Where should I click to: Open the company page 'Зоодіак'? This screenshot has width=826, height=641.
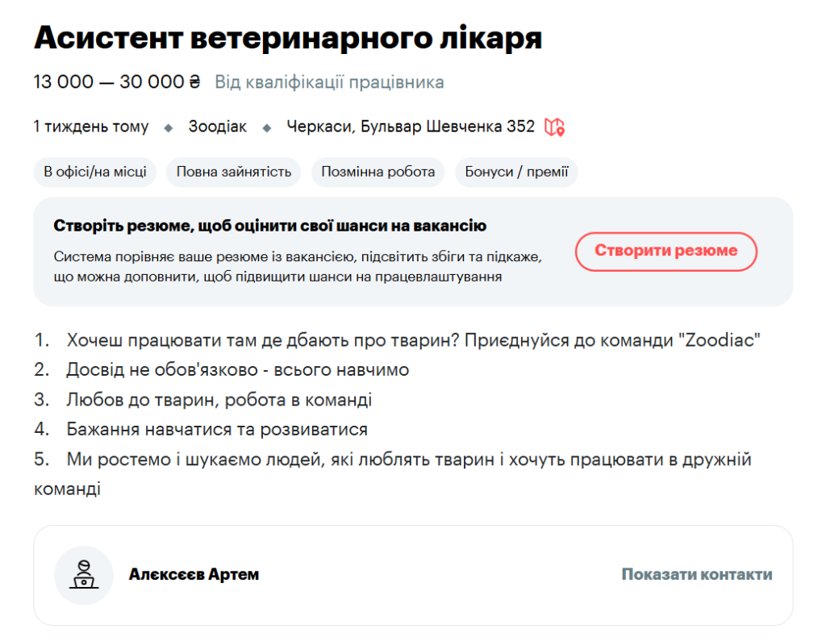point(217,127)
